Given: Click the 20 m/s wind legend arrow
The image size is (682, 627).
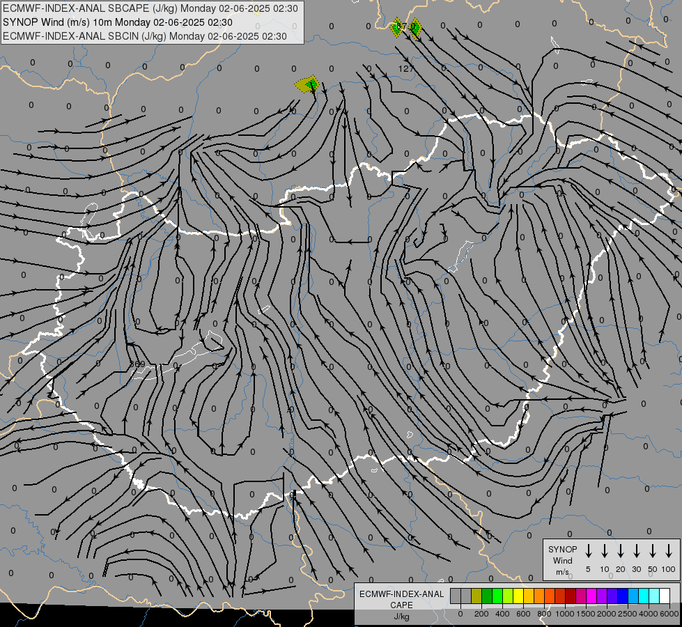Looking at the screenshot, I should click(621, 551).
